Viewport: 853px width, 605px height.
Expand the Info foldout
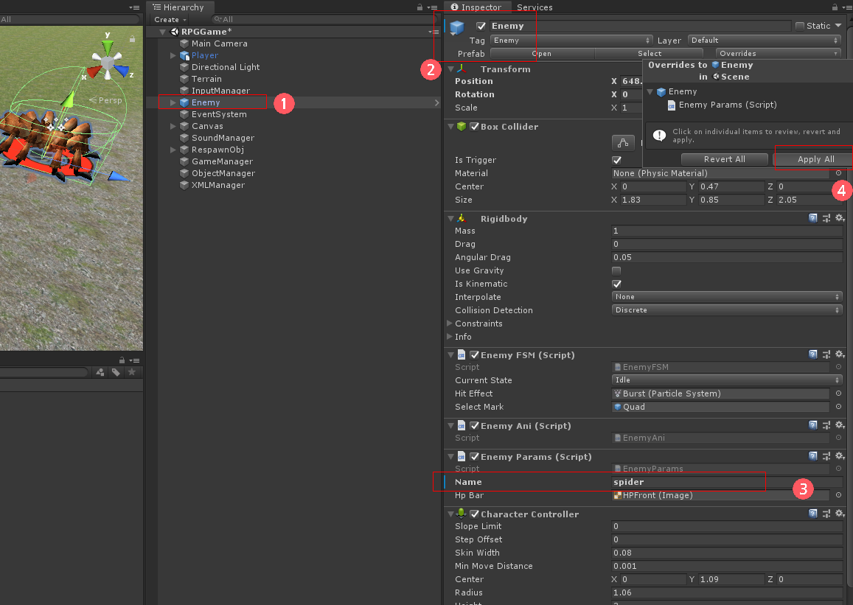coord(450,337)
